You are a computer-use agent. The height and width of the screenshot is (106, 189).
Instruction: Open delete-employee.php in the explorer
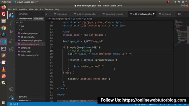tap(31, 41)
